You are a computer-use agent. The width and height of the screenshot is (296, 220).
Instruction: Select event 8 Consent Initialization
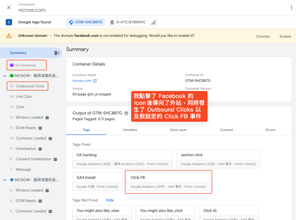[x=30, y=159]
